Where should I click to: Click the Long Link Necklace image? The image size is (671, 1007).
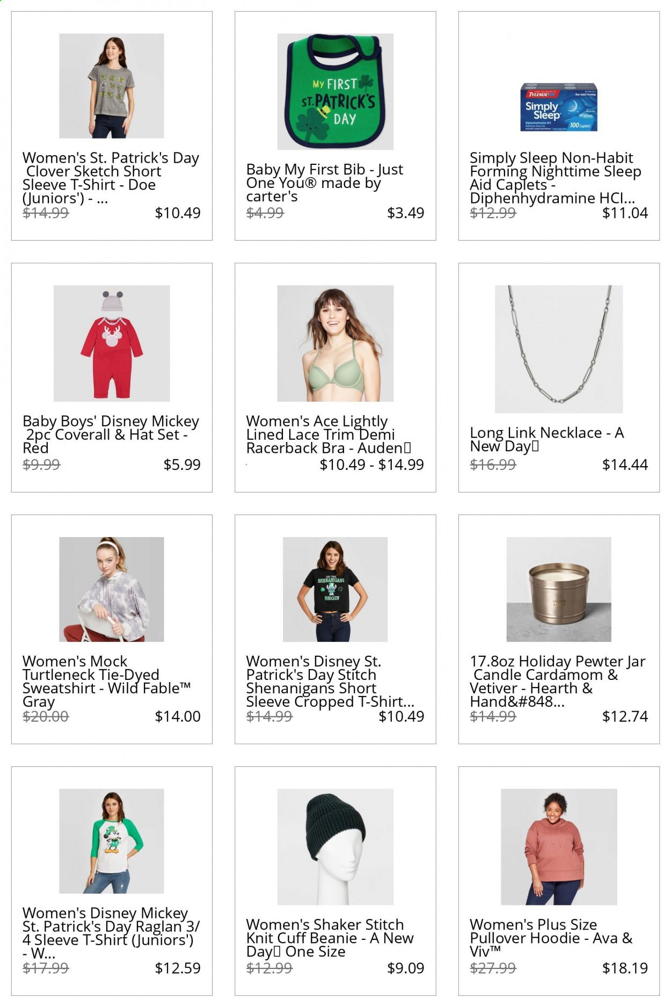tap(559, 349)
